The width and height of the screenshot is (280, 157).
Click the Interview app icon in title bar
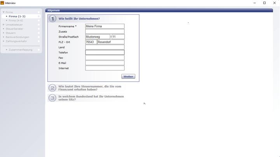tap(2, 3)
